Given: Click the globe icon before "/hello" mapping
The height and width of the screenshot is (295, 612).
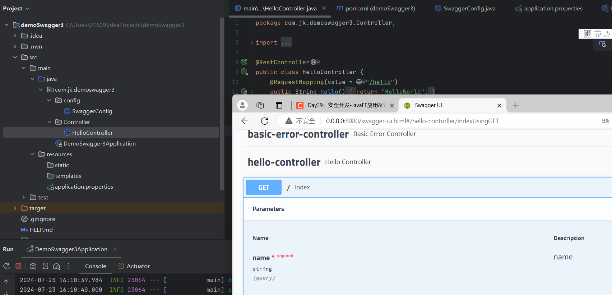Looking at the screenshot, I should pyautogui.click(x=359, y=82).
